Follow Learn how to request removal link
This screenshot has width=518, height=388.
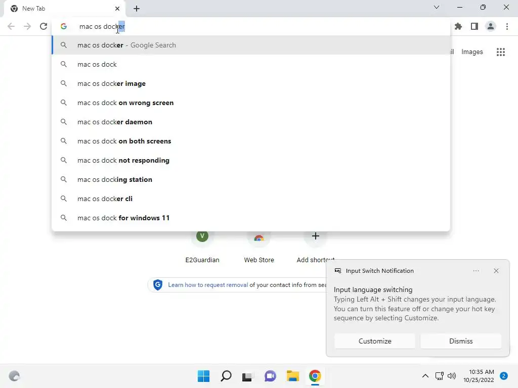click(x=208, y=285)
